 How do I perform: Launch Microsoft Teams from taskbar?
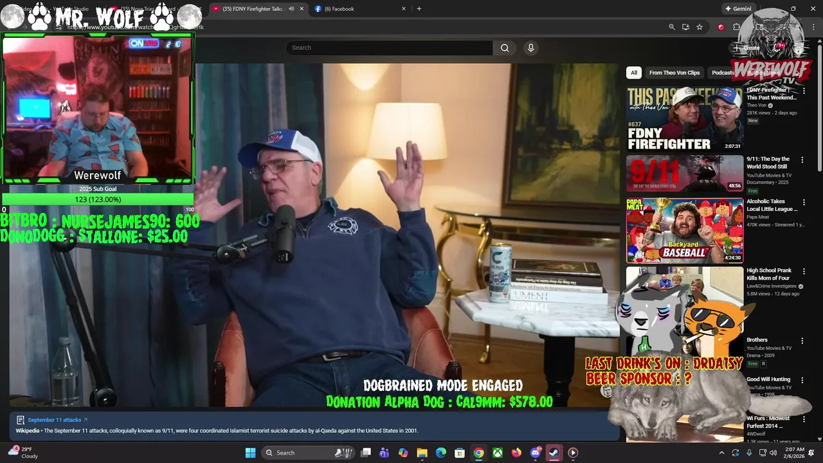coord(384,453)
